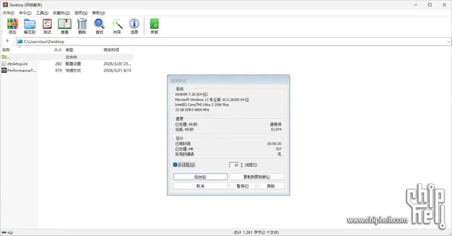Click the 文件夹 type cell

pos(71,57)
